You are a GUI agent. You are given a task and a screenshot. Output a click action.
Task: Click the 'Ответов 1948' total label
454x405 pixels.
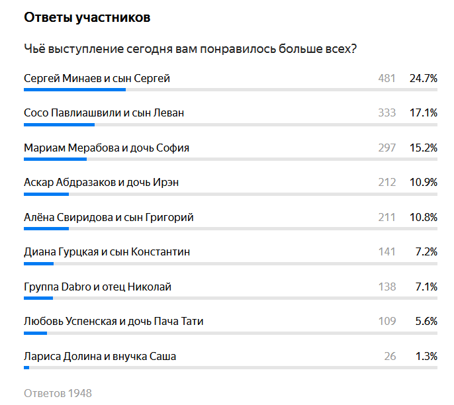coord(58,393)
